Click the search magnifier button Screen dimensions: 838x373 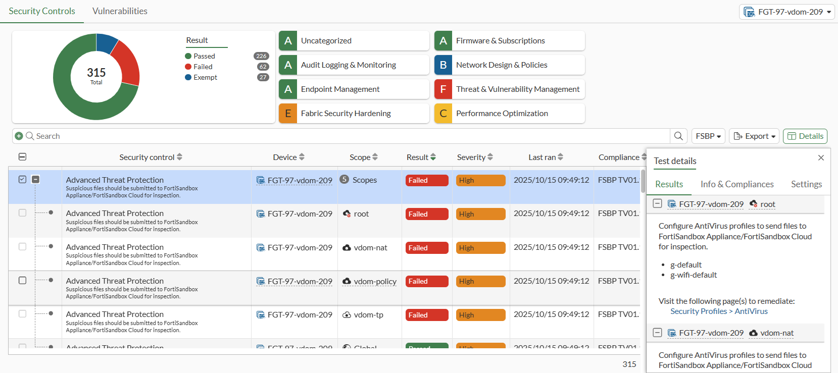click(x=678, y=136)
